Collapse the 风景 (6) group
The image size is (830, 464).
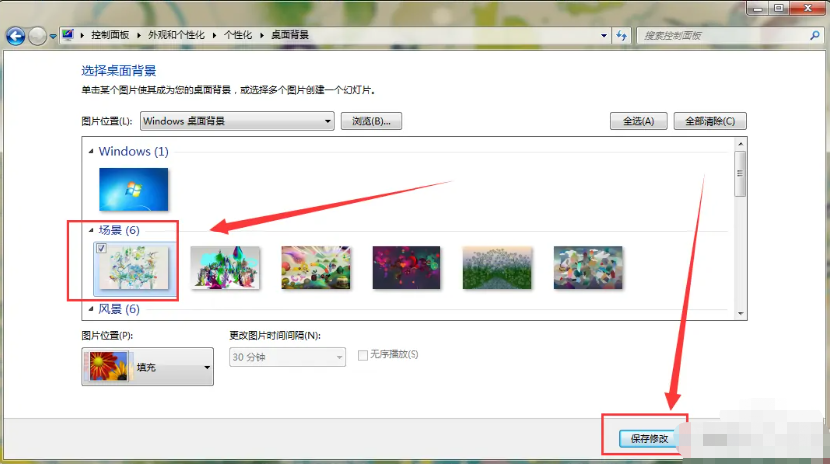coord(91,309)
